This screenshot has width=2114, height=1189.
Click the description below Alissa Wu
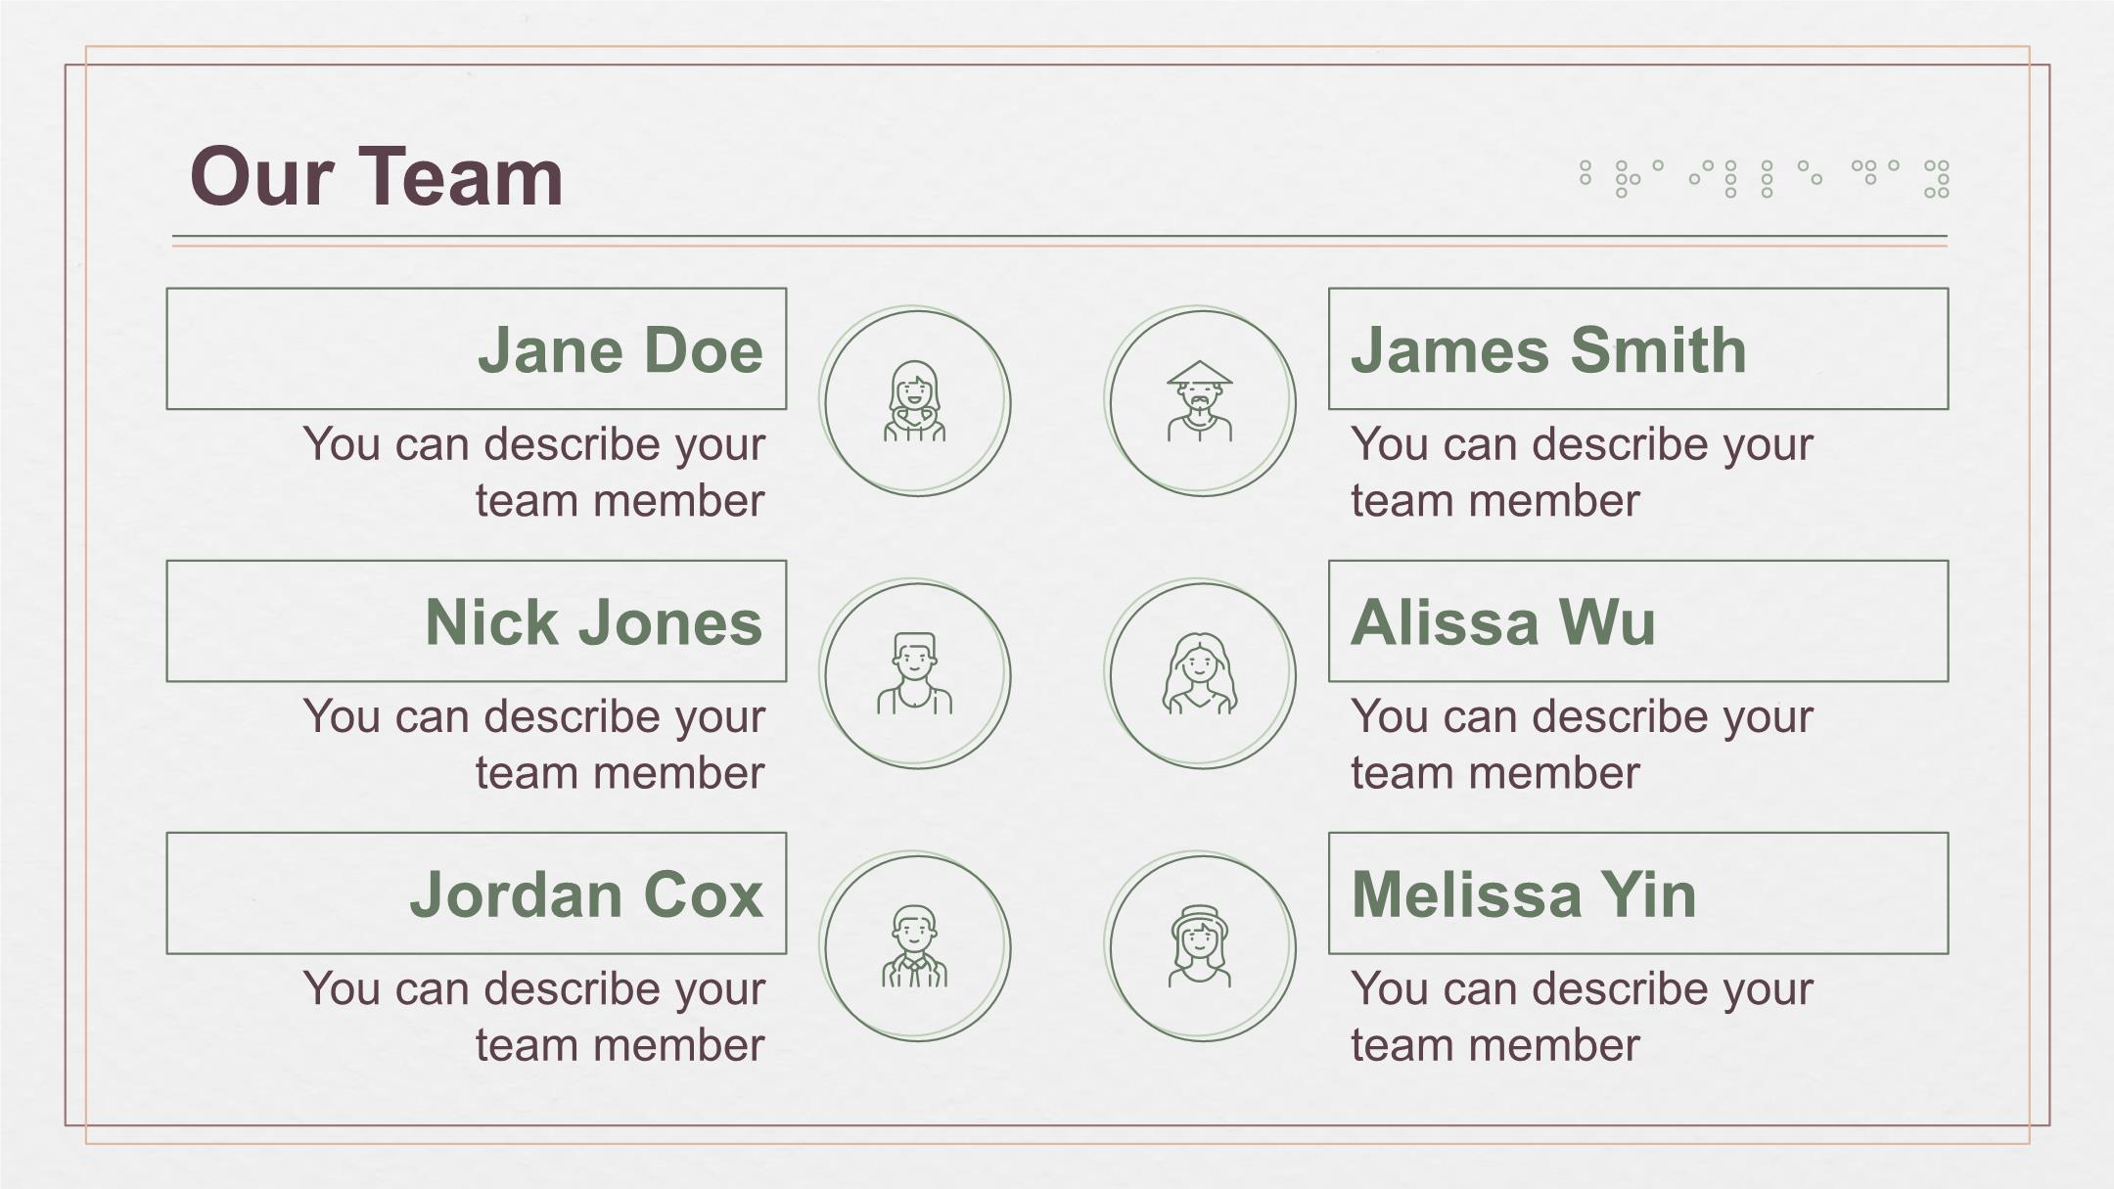click(x=1583, y=744)
